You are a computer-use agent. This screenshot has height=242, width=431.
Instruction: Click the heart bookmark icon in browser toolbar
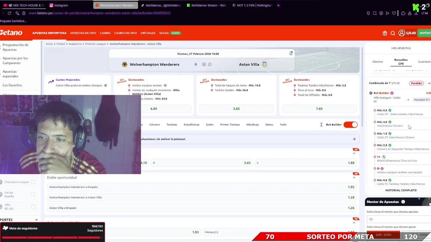coord(394,13)
